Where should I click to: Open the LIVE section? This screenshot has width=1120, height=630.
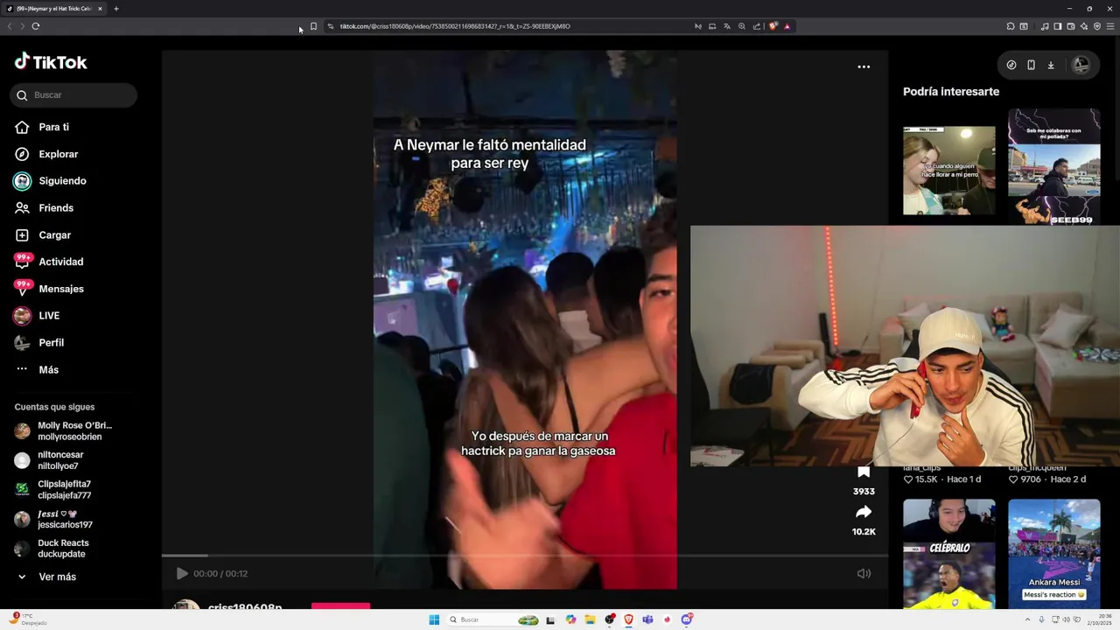point(37,316)
